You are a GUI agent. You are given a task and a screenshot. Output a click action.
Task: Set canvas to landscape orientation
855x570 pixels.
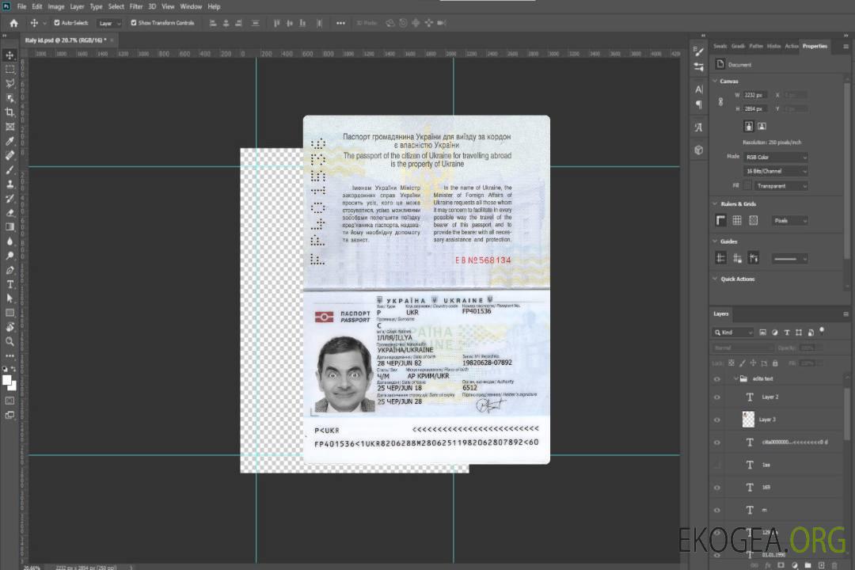click(x=762, y=127)
